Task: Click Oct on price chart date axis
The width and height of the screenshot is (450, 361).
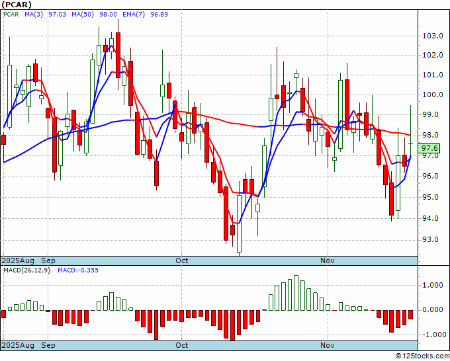Action: 182,261
